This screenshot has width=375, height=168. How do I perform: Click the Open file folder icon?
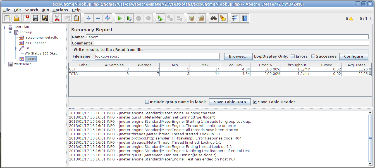[x=16, y=18]
